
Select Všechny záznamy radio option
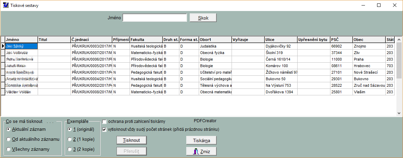[x=9, y=149]
